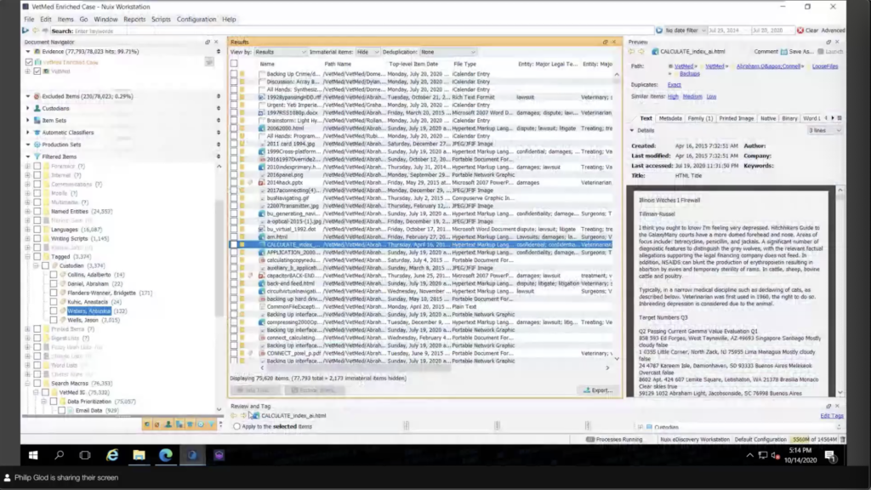
Task: Click the Save As disk icon in Preview
Action: click(x=783, y=52)
